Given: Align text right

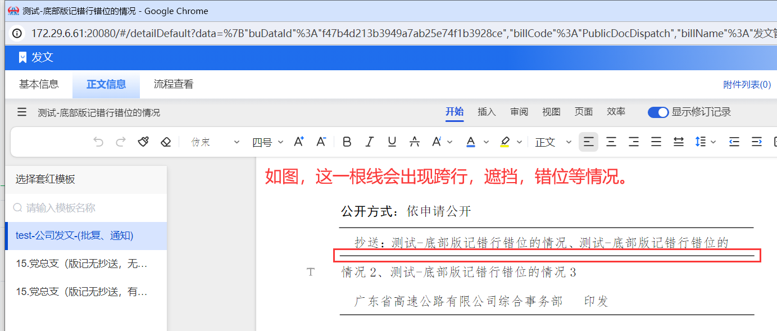Looking at the screenshot, I should click(x=634, y=142).
